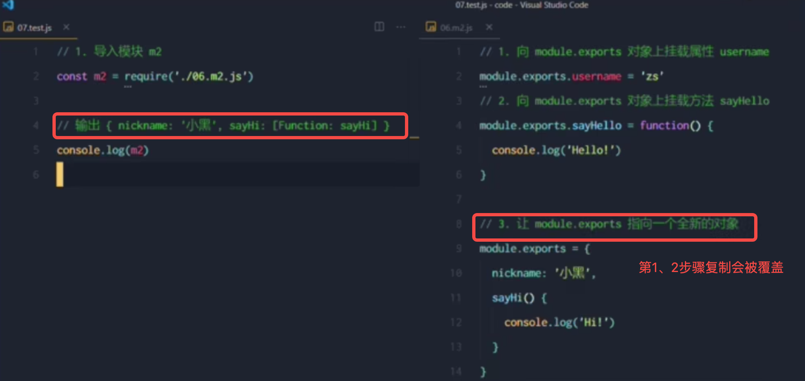Image resolution: width=805 pixels, height=381 pixels.
Task: Click line number 9 in 06.m2.js gutter
Action: tap(459, 249)
